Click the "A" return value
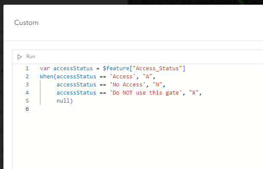The width and height of the screenshot is (263, 169). pos(147,77)
